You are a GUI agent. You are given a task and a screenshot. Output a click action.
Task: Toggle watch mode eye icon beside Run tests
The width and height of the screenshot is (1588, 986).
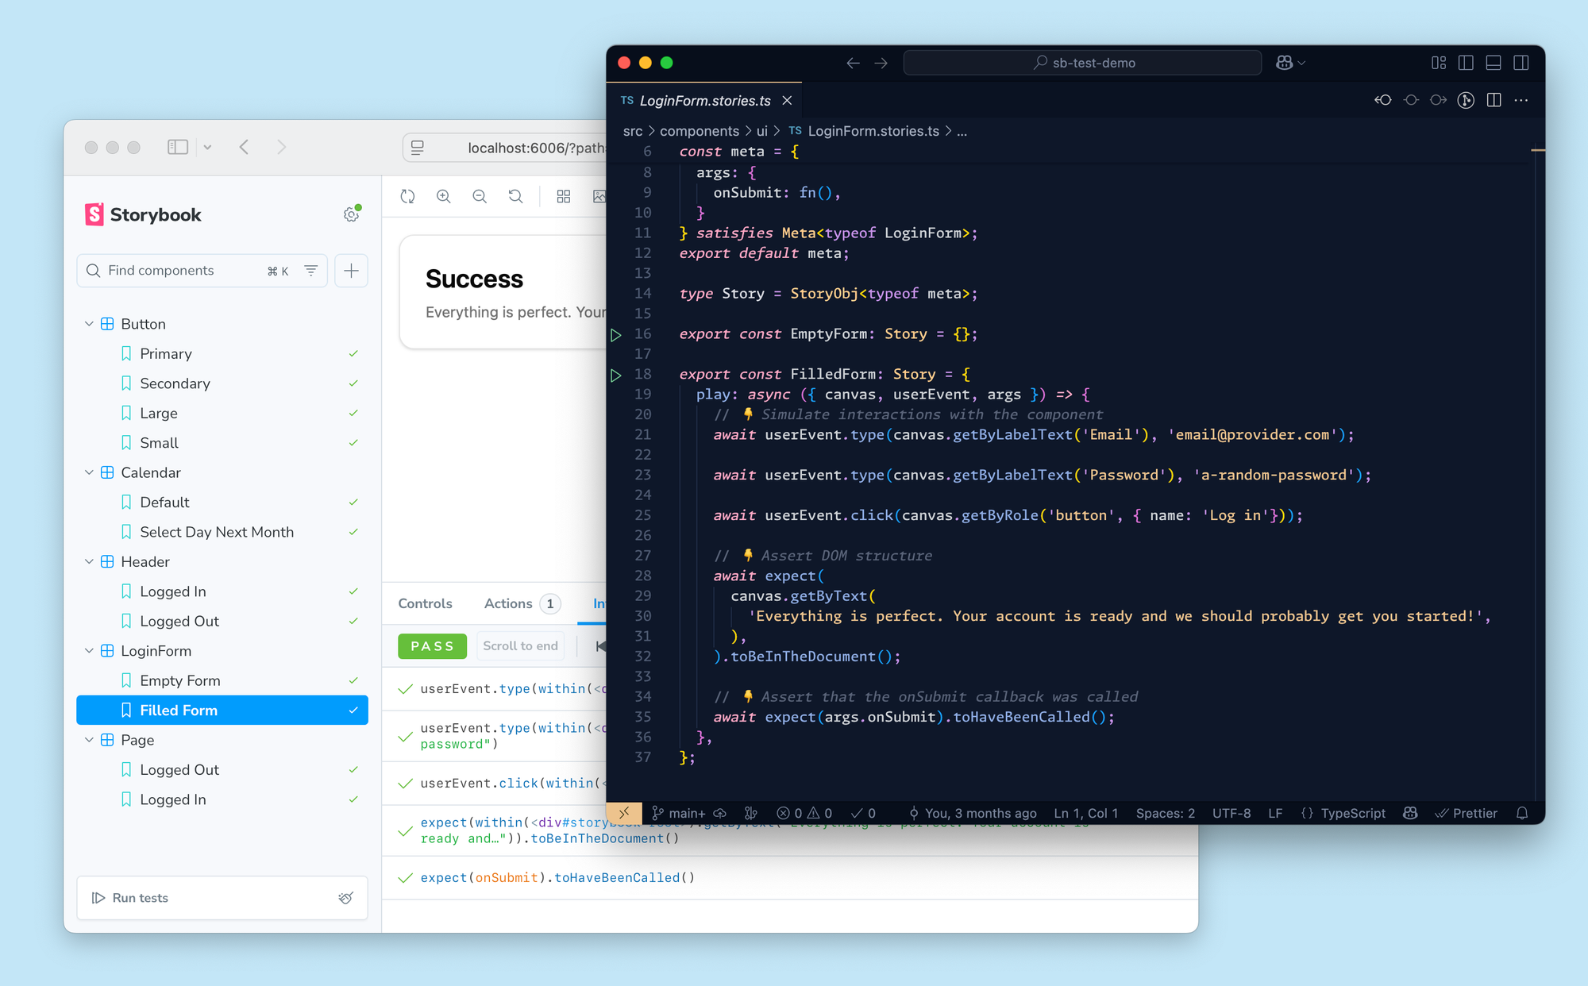point(345,898)
